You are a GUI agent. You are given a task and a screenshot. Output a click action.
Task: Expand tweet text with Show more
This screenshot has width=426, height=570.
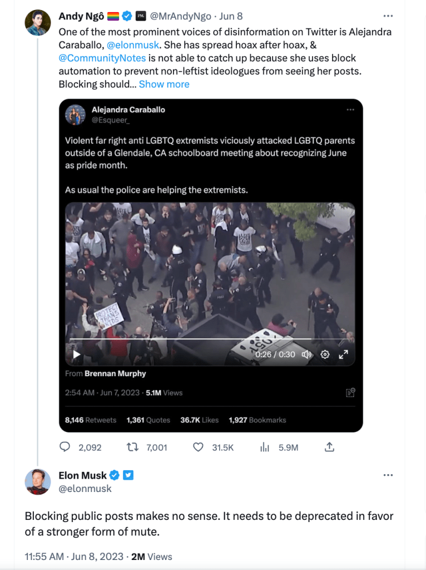pyautogui.click(x=164, y=84)
